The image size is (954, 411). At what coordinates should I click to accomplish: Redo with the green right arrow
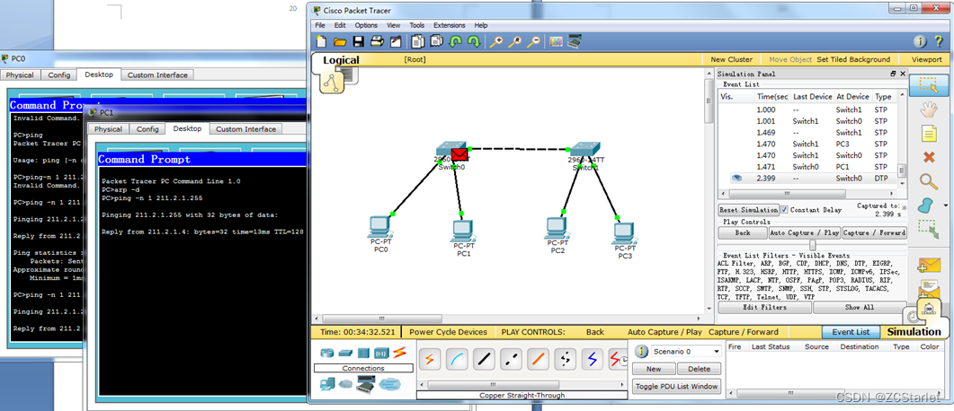click(474, 42)
